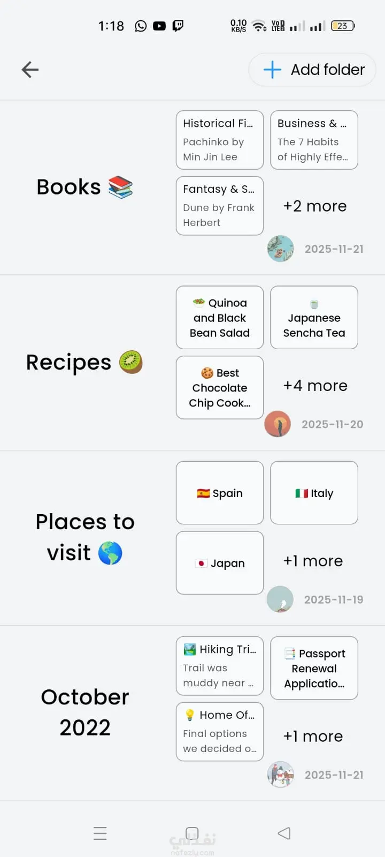The image size is (385, 857).
Task: Open the Historical Fiction note card
Action: tap(219, 140)
